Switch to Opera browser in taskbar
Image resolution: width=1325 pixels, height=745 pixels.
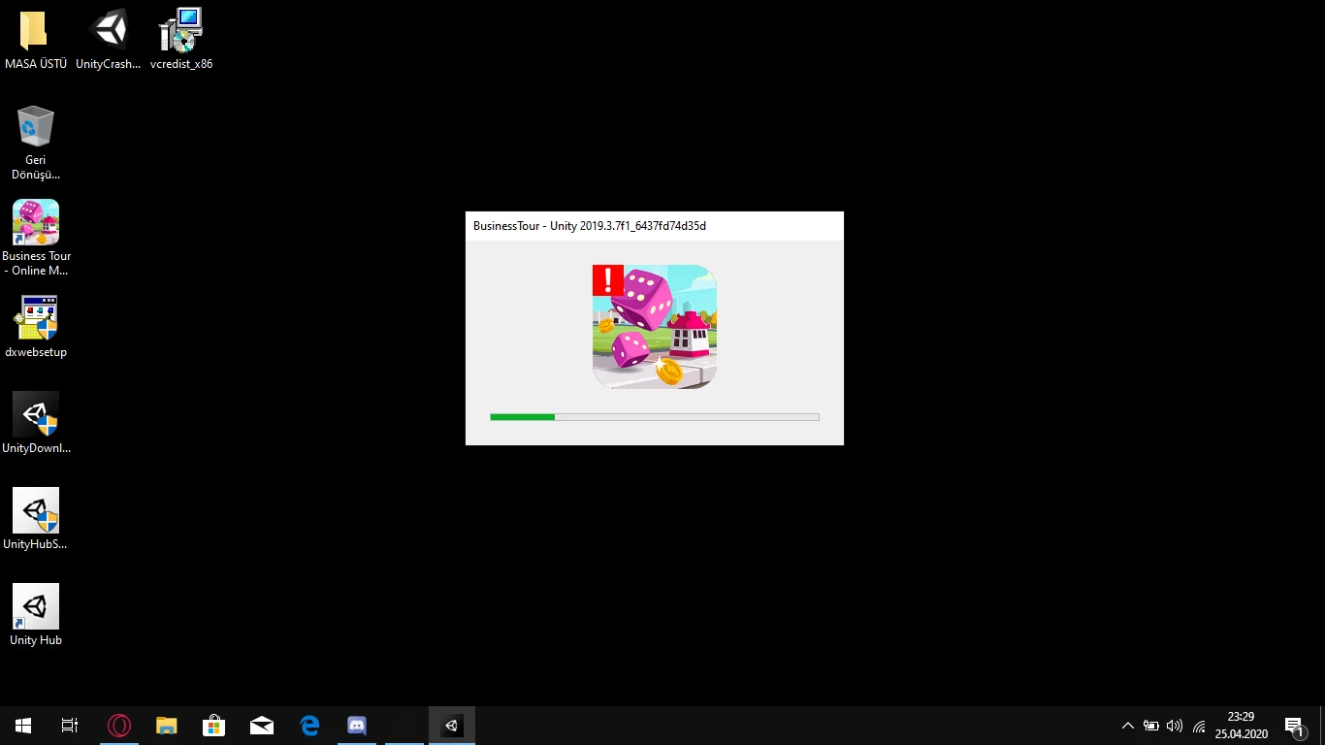pyautogui.click(x=118, y=726)
